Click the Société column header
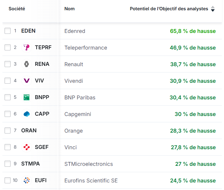224x190 pixels. point(17,9)
